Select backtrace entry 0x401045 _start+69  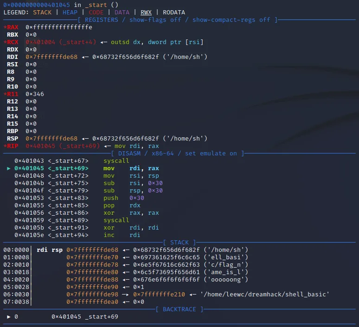pyautogui.click(x=85, y=317)
